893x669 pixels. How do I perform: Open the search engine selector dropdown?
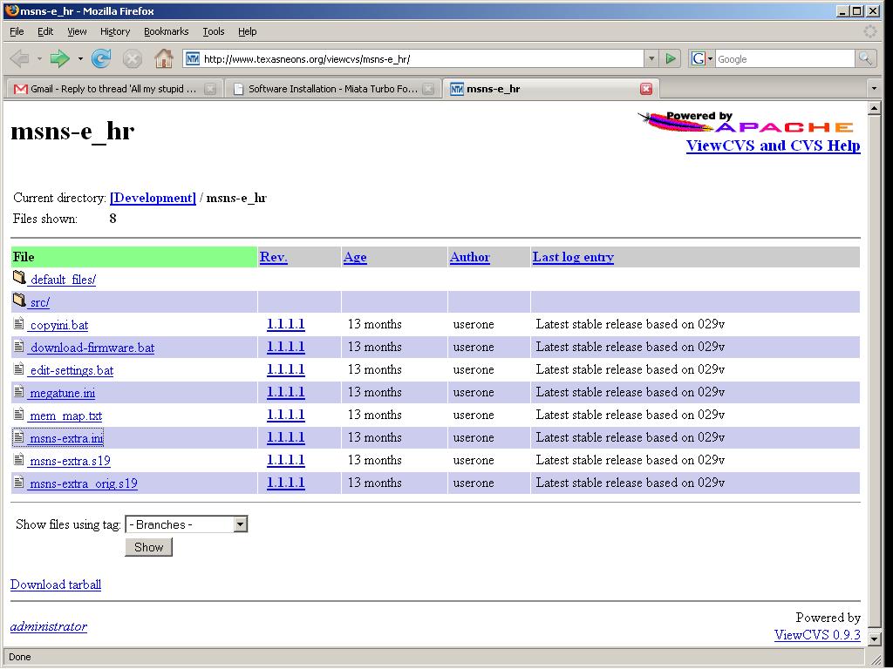(702, 58)
